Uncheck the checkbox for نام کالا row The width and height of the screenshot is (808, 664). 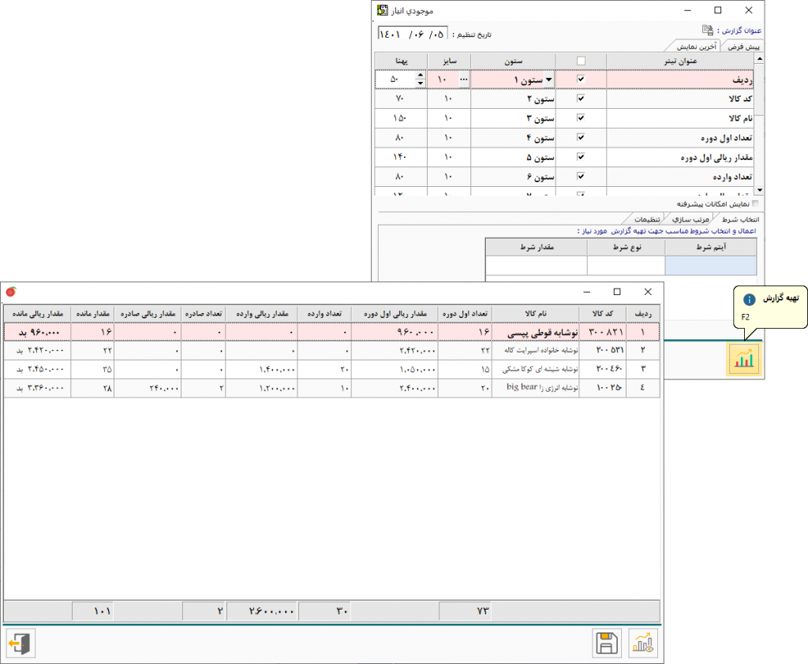pyautogui.click(x=582, y=118)
